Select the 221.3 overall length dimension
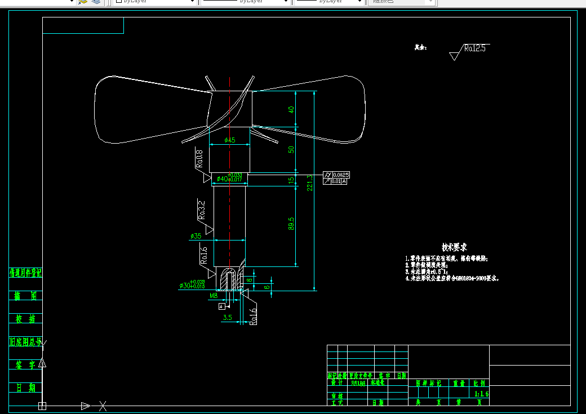Screen dimensions: 586x414 pyautogui.click(x=310, y=183)
